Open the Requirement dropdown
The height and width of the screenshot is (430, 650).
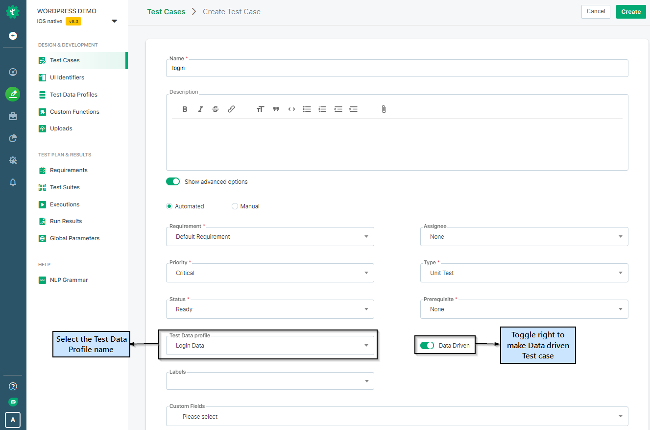click(366, 236)
